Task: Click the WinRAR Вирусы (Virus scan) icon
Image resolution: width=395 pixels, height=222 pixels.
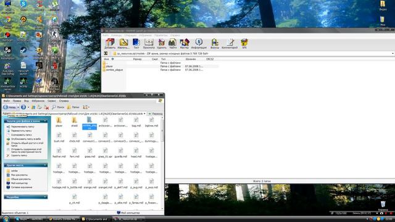Action: [215, 44]
